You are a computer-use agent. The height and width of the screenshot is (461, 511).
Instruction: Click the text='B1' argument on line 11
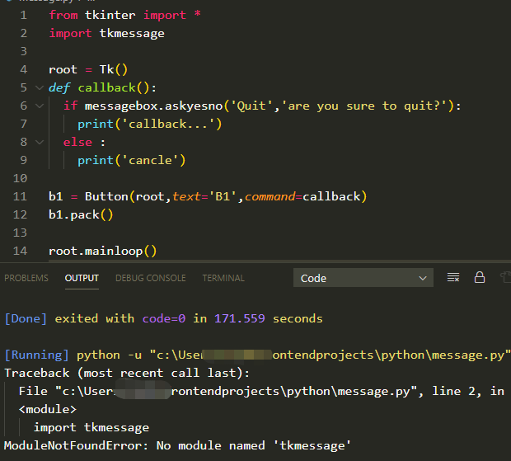tap(204, 196)
